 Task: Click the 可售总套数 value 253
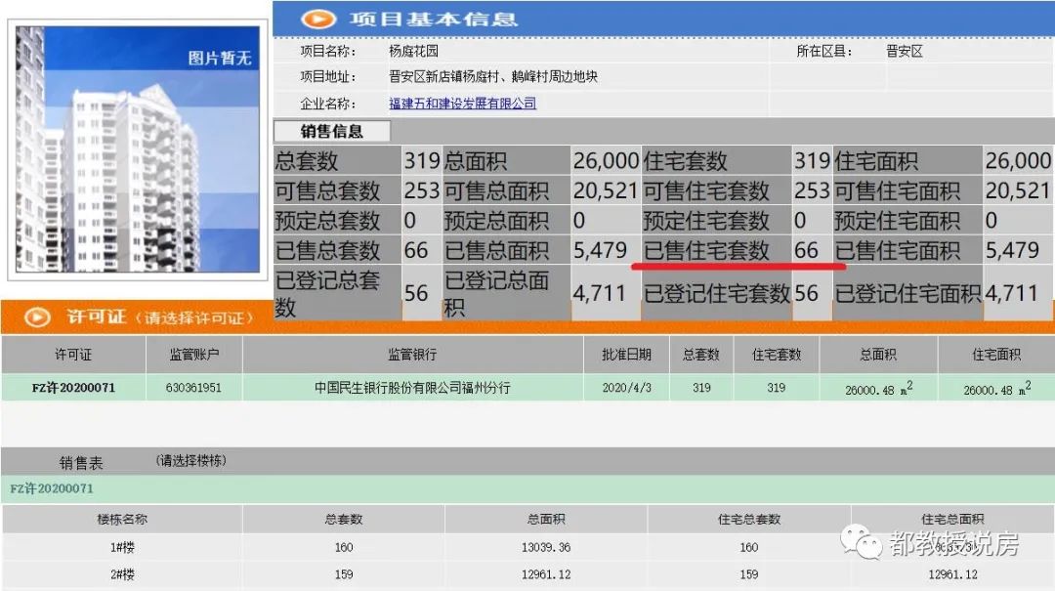(422, 190)
